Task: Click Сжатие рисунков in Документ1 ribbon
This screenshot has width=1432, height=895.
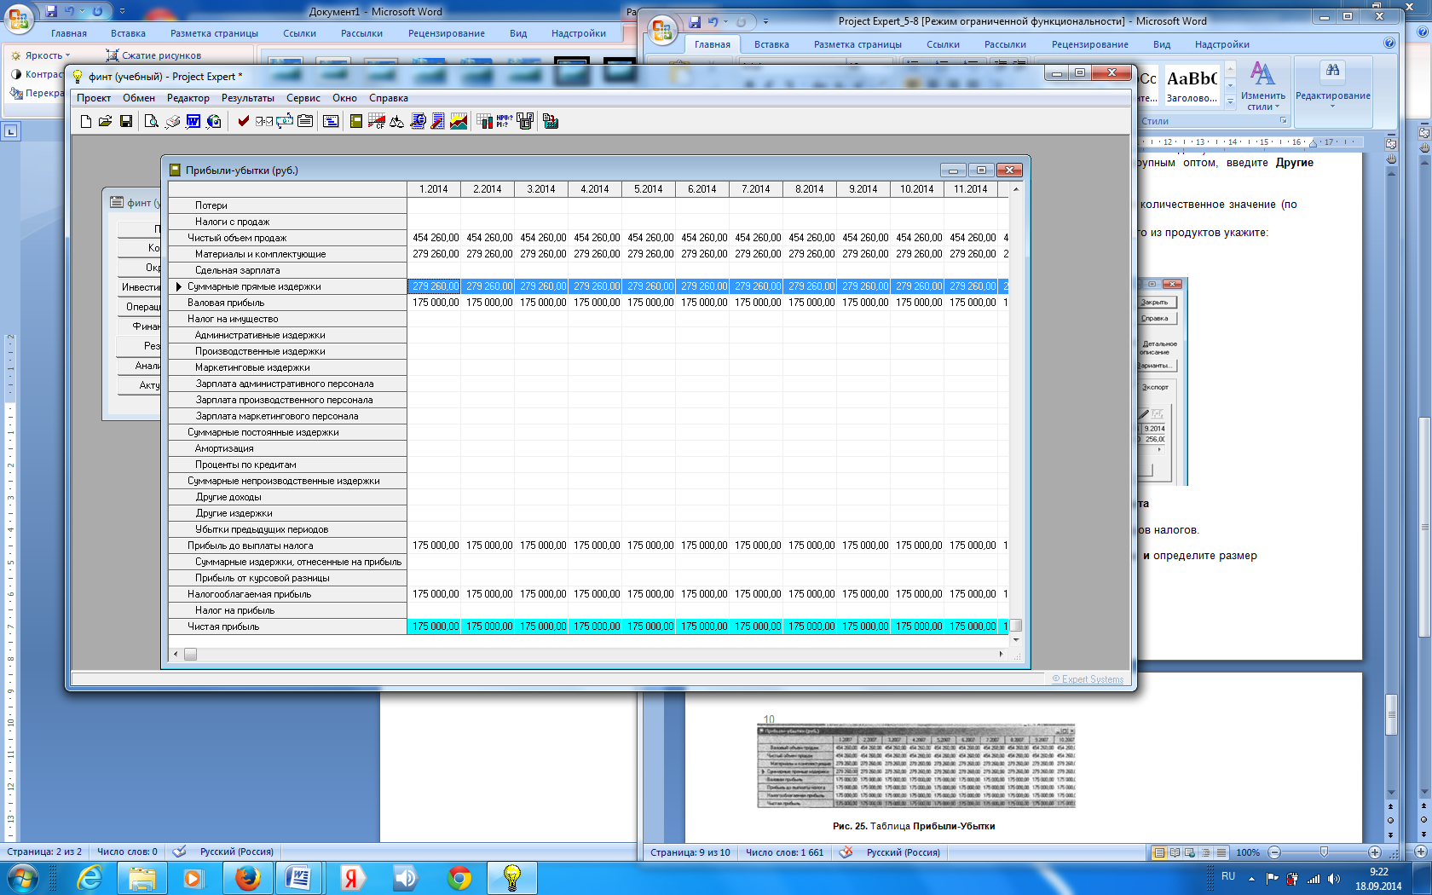Action: tap(153, 55)
